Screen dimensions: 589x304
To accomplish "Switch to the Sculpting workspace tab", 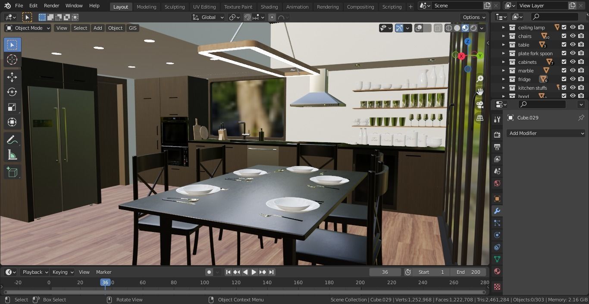I will pos(175,6).
